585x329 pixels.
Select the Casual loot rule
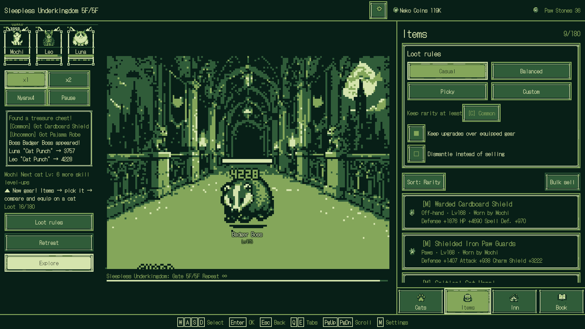coord(447,71)
